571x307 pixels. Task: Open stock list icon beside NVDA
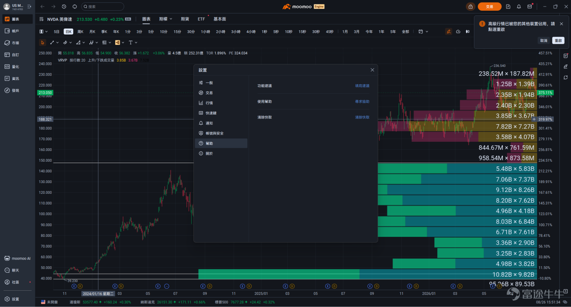tap(41, 19)
